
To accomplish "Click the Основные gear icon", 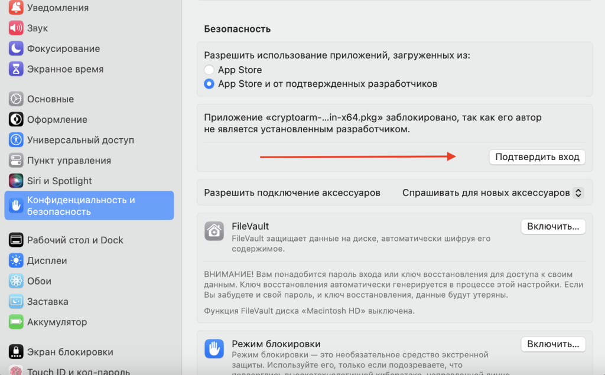I will (x=16, y=99).
